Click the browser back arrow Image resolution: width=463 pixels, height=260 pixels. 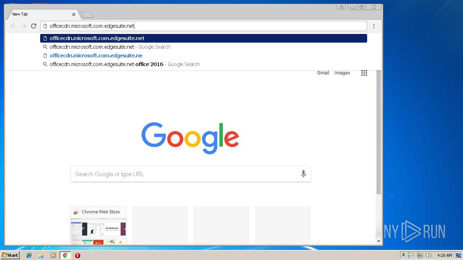tap(13, 26)
